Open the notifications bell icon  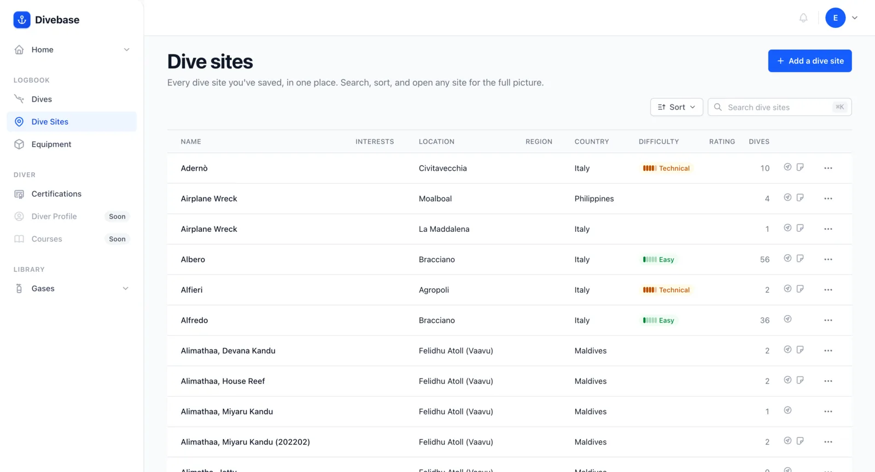click(803, 18)
